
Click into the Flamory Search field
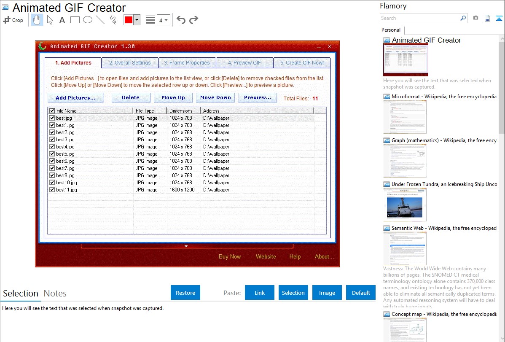[419, 18]
